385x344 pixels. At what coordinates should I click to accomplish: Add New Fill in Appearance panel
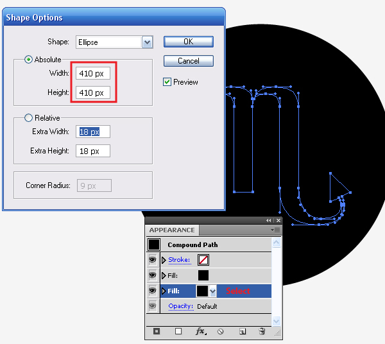click(178, 331)
